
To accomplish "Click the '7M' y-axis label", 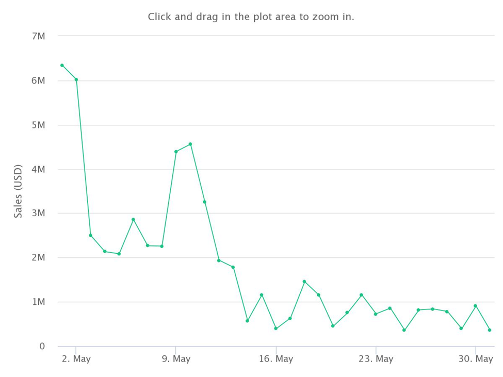I will click(x=38, y=36).
